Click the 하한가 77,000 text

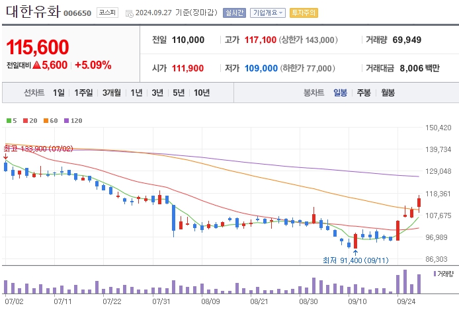(308, 68)
